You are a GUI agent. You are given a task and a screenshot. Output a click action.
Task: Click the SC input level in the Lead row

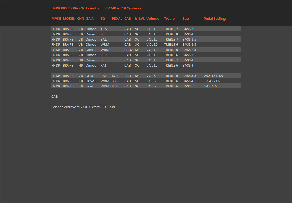click(137, 86)
